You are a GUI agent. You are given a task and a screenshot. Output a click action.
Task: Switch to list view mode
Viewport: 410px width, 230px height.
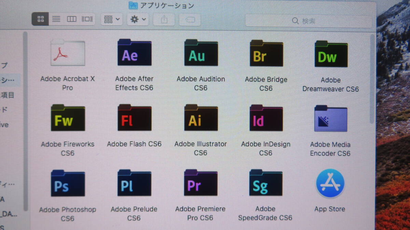(x=56, y=19)
